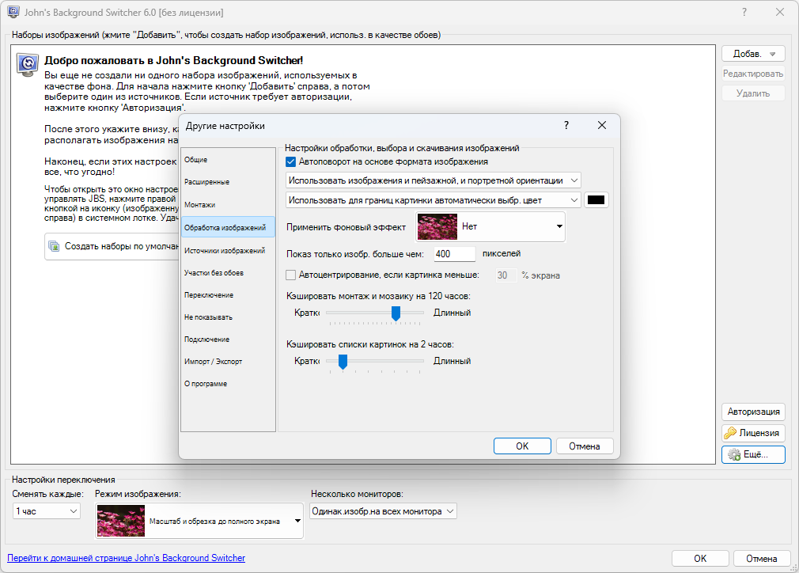The image size is (799, 573).
Task: Open the Сменять каждые interval dropdown
Action: point(47,511)
